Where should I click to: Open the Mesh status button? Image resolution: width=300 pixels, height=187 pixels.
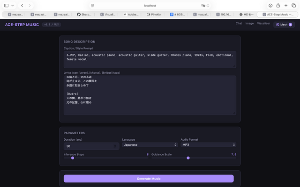click(x=284, y=24)
